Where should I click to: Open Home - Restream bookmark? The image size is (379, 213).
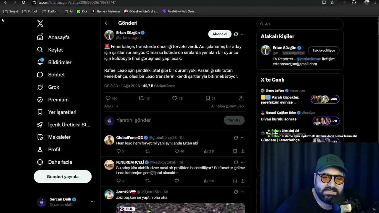pyautogui.click(x=106, y=11)
